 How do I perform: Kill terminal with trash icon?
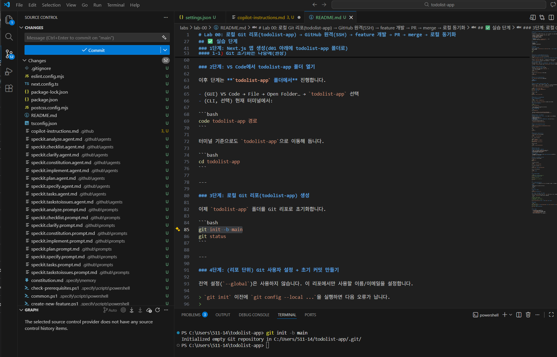528,315
